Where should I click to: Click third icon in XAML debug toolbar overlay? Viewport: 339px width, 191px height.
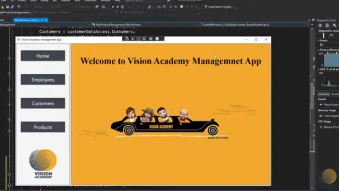pyautogui.click(x=138, y=39)
